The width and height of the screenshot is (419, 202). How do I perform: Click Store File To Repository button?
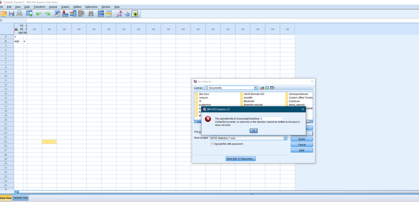click(x=241, y=159)
